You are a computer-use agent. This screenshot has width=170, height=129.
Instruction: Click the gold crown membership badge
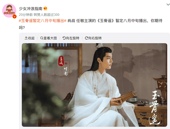(45, 8)
